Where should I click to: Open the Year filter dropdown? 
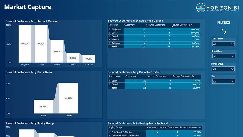pos(223,81)
